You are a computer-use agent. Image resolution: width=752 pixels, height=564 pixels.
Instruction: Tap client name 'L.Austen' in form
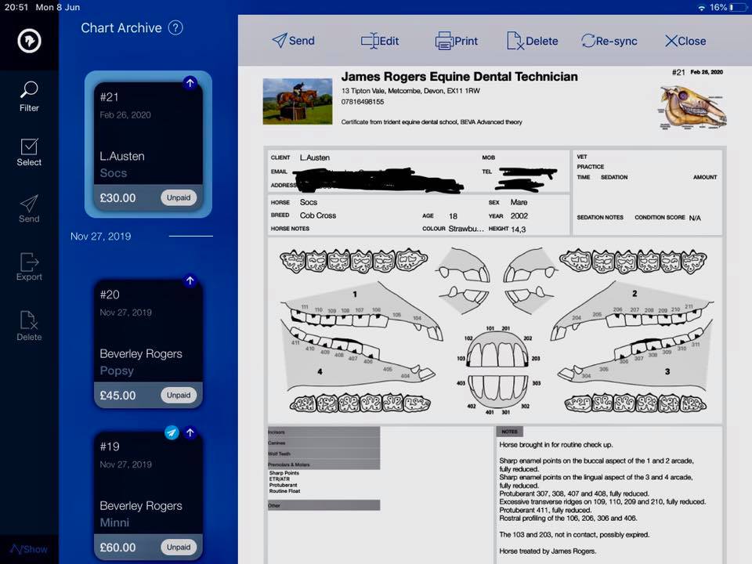click(x=315, y=157)
